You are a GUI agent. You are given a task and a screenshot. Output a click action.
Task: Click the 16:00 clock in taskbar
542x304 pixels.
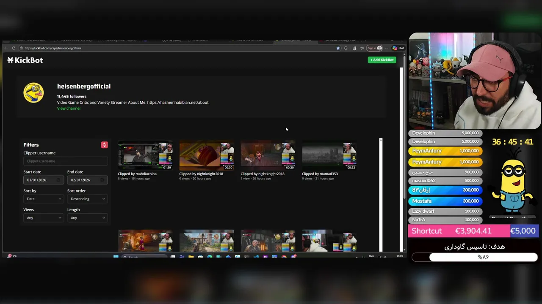(x=400, y=256)
